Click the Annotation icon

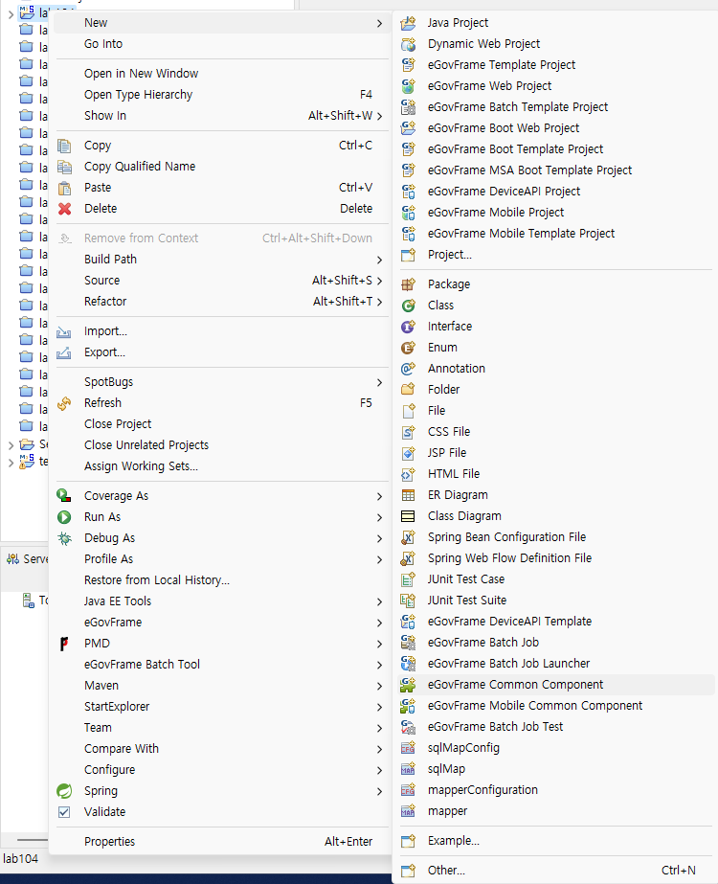tap(408, 369)
